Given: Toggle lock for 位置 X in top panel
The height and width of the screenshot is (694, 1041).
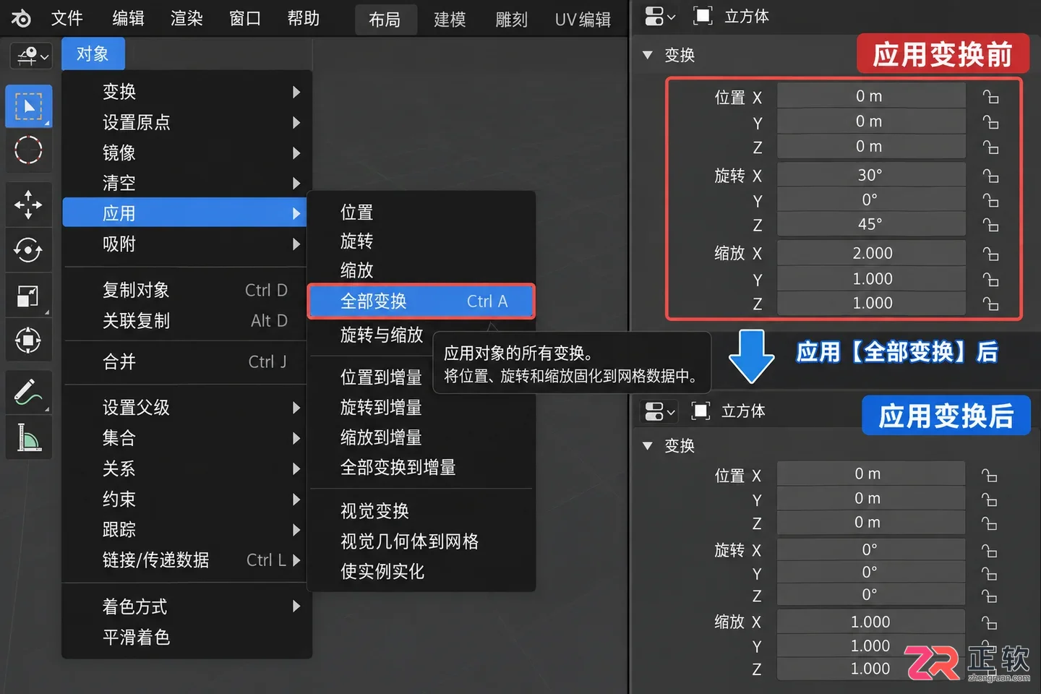Looking at the screenshot, I should 990,97.
